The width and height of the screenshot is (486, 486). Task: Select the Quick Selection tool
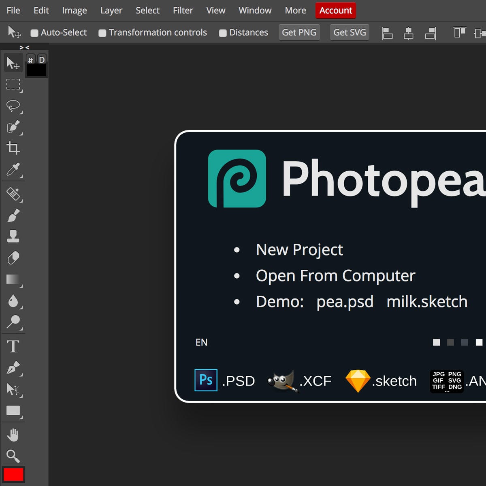pyautogui.click(x=13, y=127)
